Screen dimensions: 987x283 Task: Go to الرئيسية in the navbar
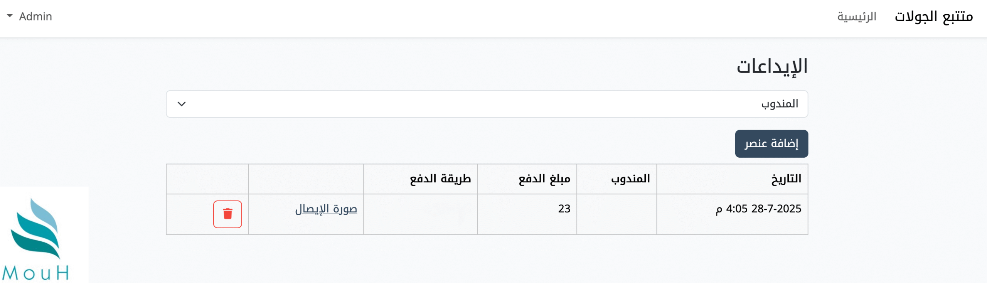[856, 17]
